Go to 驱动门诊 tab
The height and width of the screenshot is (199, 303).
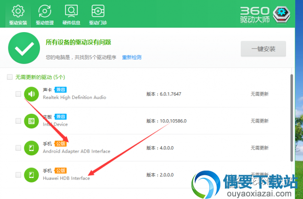(x=98, y=15)
